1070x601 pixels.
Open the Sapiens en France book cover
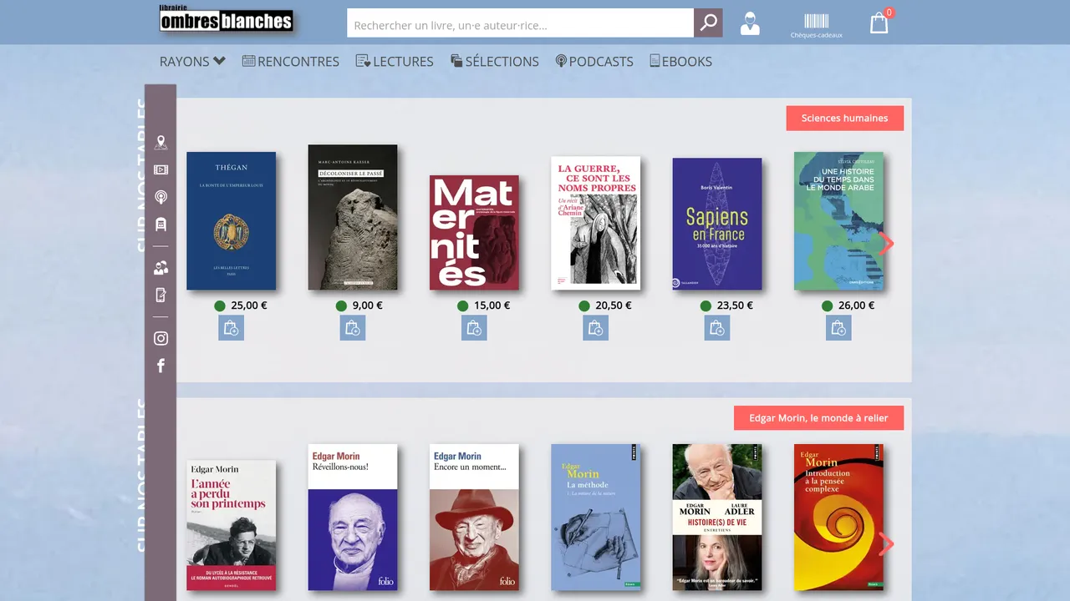pyautogui.click(x=717, y=224)
